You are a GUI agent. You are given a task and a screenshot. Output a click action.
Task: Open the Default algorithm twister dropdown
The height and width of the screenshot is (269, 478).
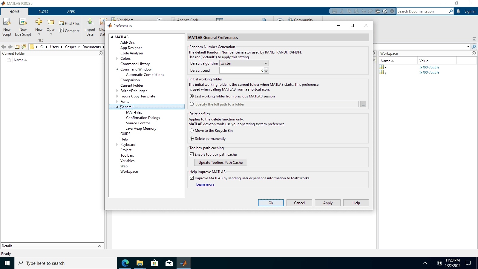(244, 63)
